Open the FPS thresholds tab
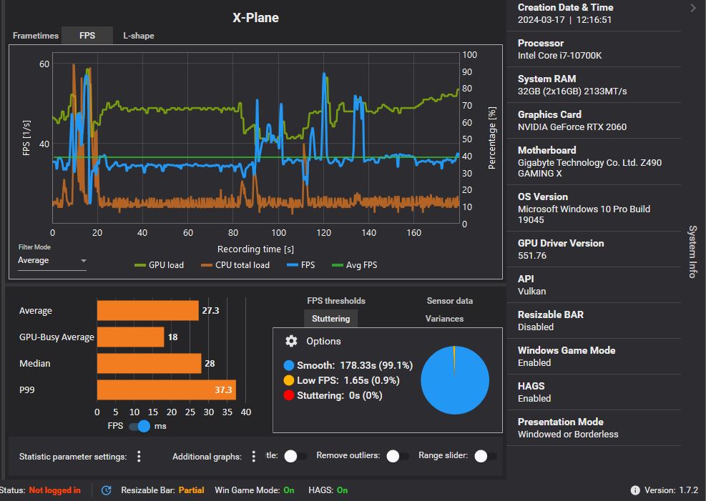 coord(336,301)
